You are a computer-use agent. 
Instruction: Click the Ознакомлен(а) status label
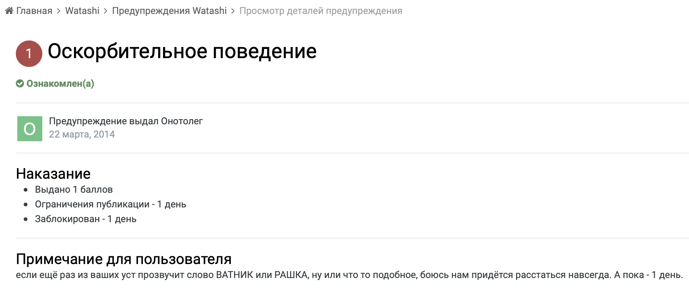click(x=60, y=83)
